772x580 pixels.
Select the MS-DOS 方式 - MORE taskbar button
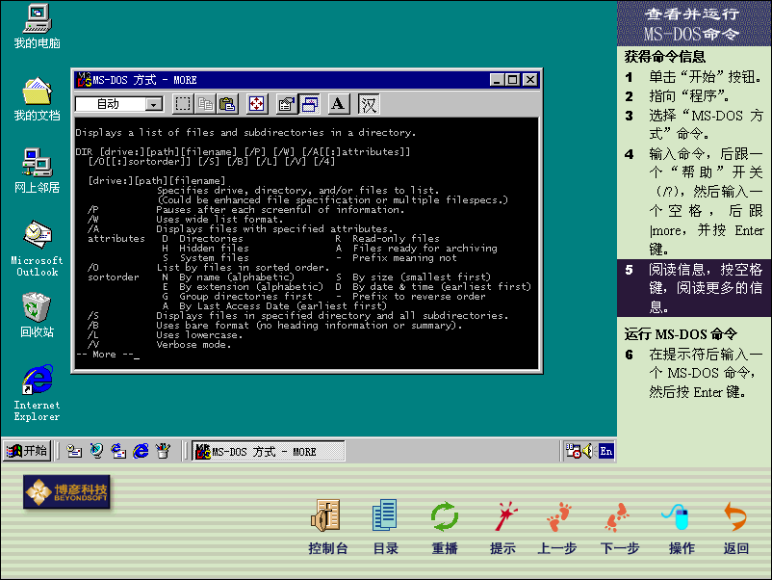pyautogui.click(x=267, y=451)
